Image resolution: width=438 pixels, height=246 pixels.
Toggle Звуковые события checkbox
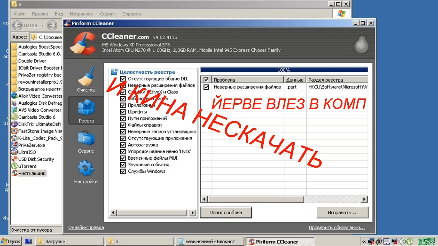tap(123, 165)
